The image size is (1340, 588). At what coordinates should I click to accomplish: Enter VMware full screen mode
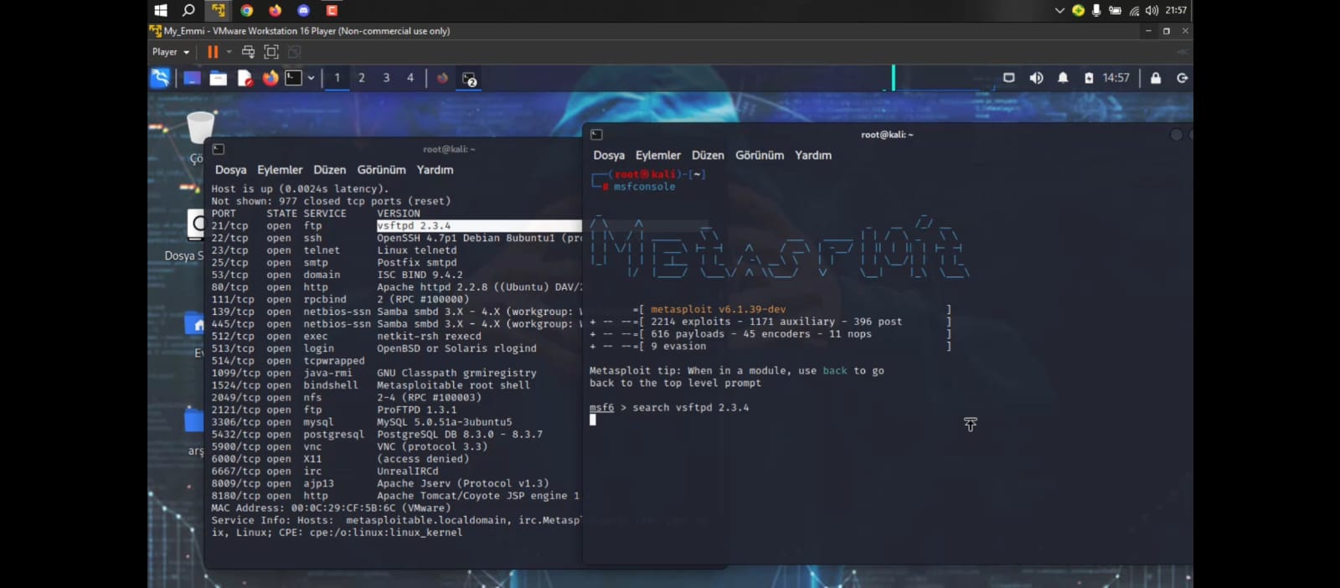[x=271, y=52]
